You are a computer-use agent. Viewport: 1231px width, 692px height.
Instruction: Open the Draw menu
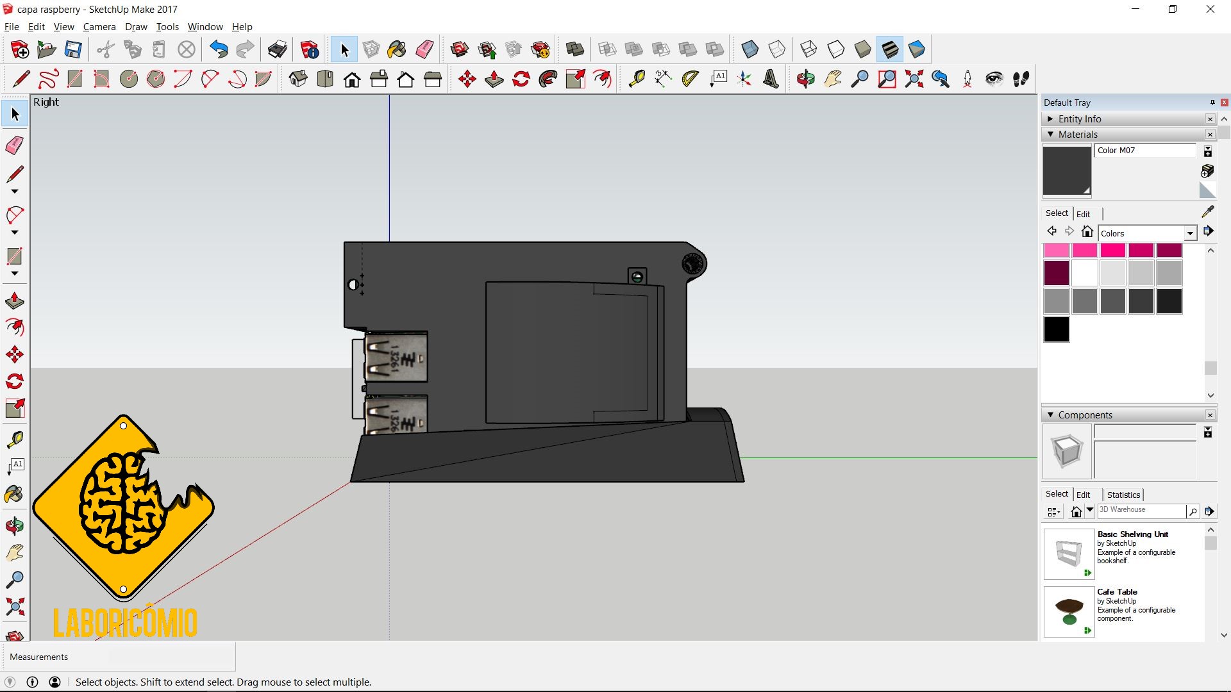[x=136, y=27]
